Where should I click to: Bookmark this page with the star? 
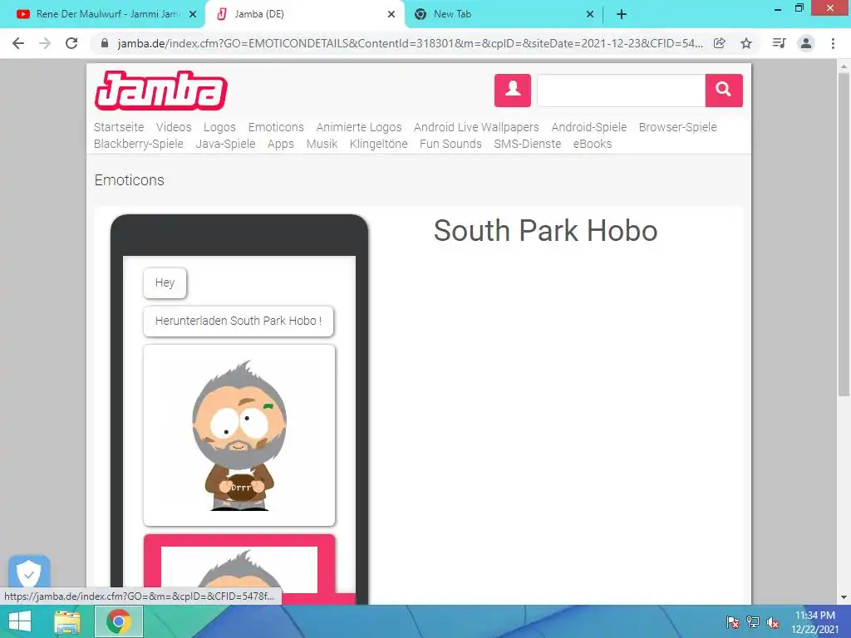pos(746,43)
